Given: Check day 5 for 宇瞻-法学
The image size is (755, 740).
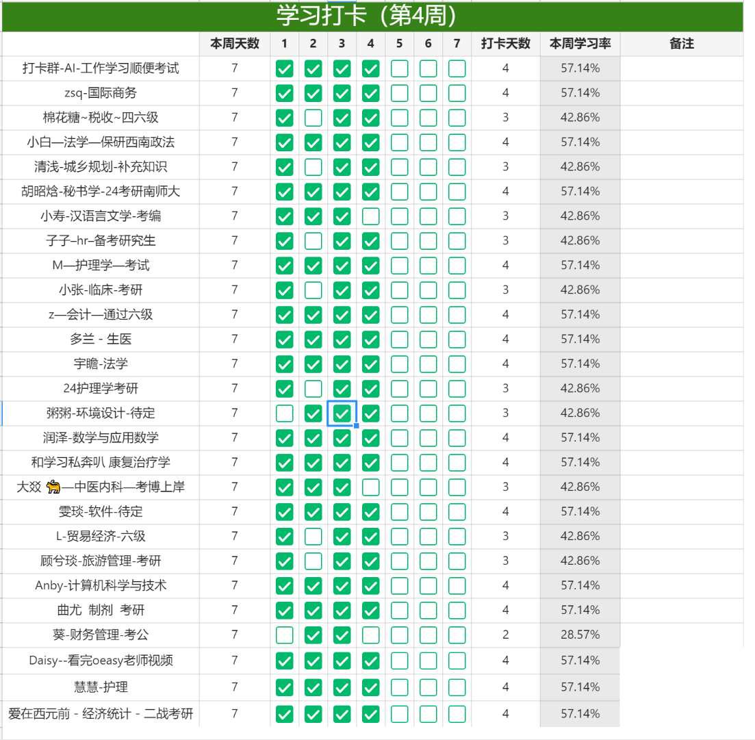Looking at the screenshot, I should [399, 363].
